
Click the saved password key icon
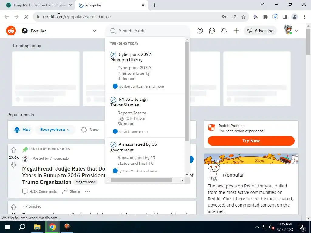click(224, 17)
